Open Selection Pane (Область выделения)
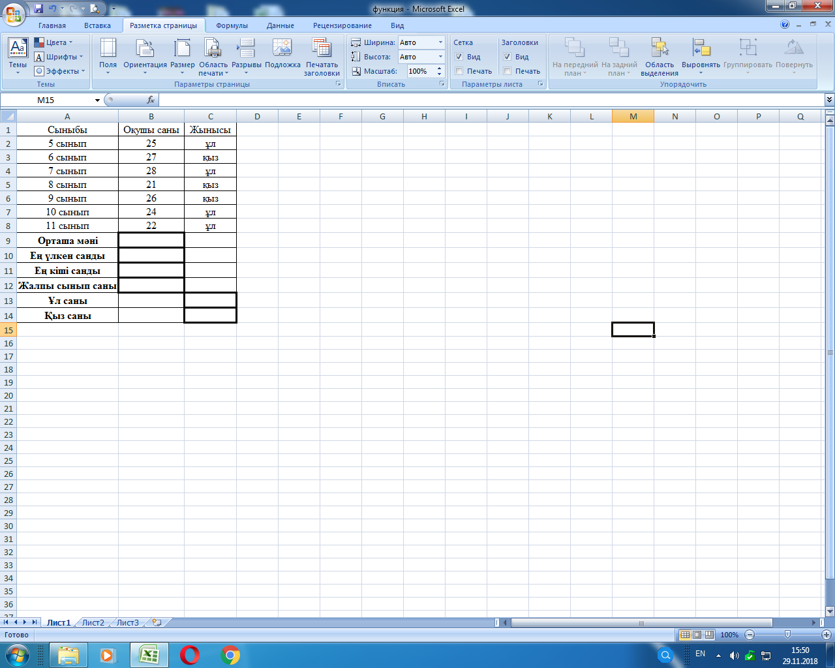 [660, 55]
